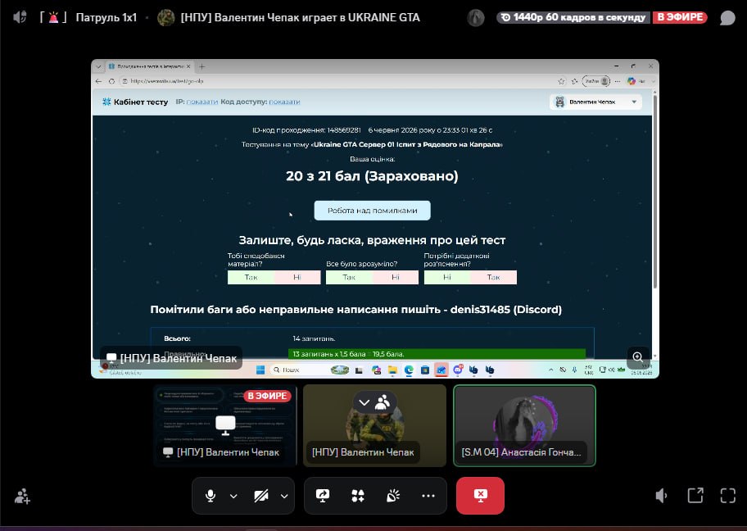Image resolution: width=747 pixels, height=531 pixels.
Task: Click the red В ЭФИРЕ badge at top
Action: (x=681, y=17)
